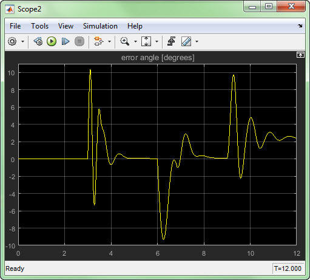Screen dimensions: 310x280
Task: Expand the axes scaling options arrow
Action: click(x=157, y=42)
